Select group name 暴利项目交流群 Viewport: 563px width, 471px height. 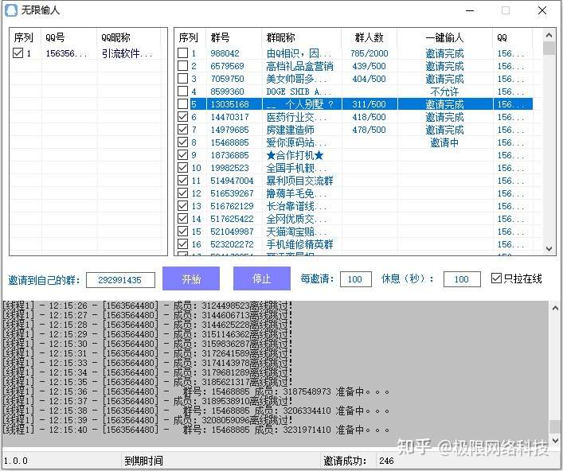(x=299, y=181)
